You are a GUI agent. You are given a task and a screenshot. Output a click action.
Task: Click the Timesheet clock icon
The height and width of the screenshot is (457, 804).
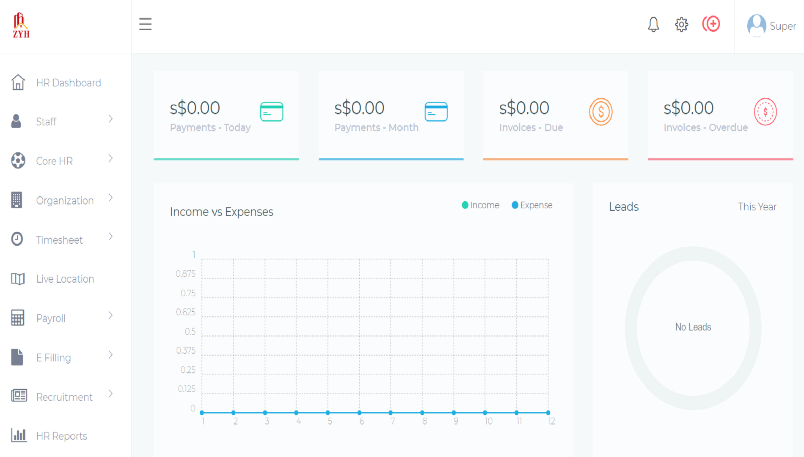tap(17, 239)
